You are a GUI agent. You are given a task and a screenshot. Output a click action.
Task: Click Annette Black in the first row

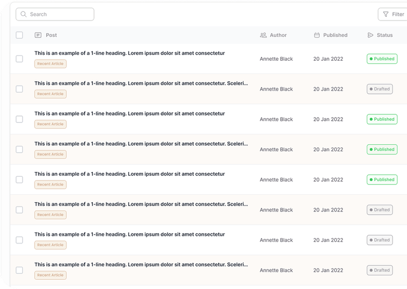point(276,59)
